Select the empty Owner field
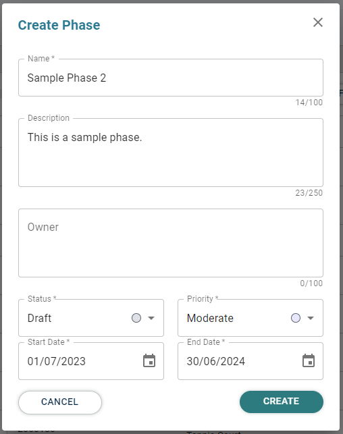This screenshot has height=434, width=343. point(171,243)
